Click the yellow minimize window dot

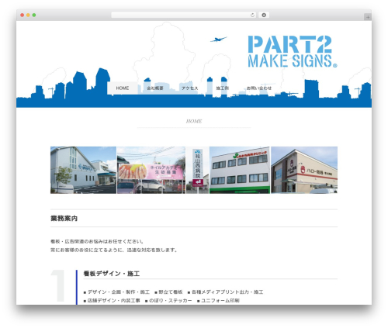28,15
